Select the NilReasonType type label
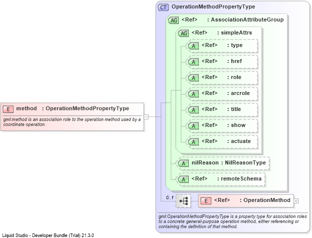Screen dimensions: 312x238 pyautogui.click(x=245, y=162)
